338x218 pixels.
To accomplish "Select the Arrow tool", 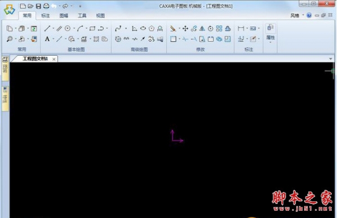I will pyautogui.click(x=143, y=39).
